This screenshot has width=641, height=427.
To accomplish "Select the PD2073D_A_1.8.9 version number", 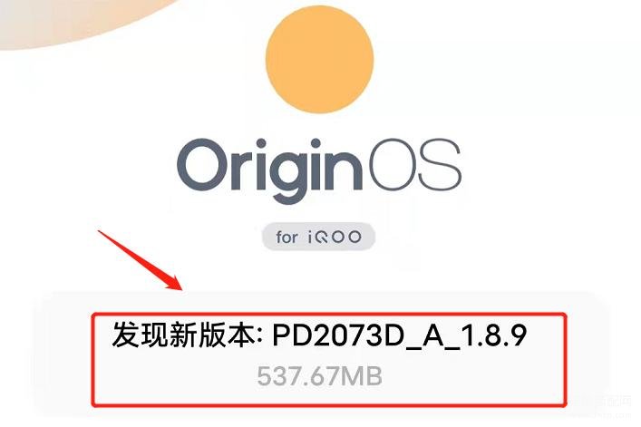I will tap(400, 335).
